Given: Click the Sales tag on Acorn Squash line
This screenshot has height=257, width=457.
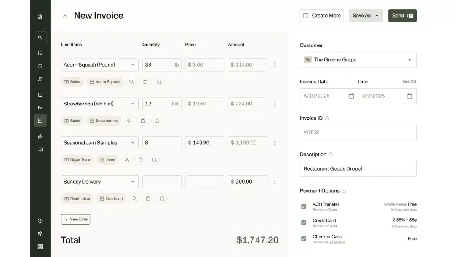Looking at the screenshot, I should (x=72, y=82).
